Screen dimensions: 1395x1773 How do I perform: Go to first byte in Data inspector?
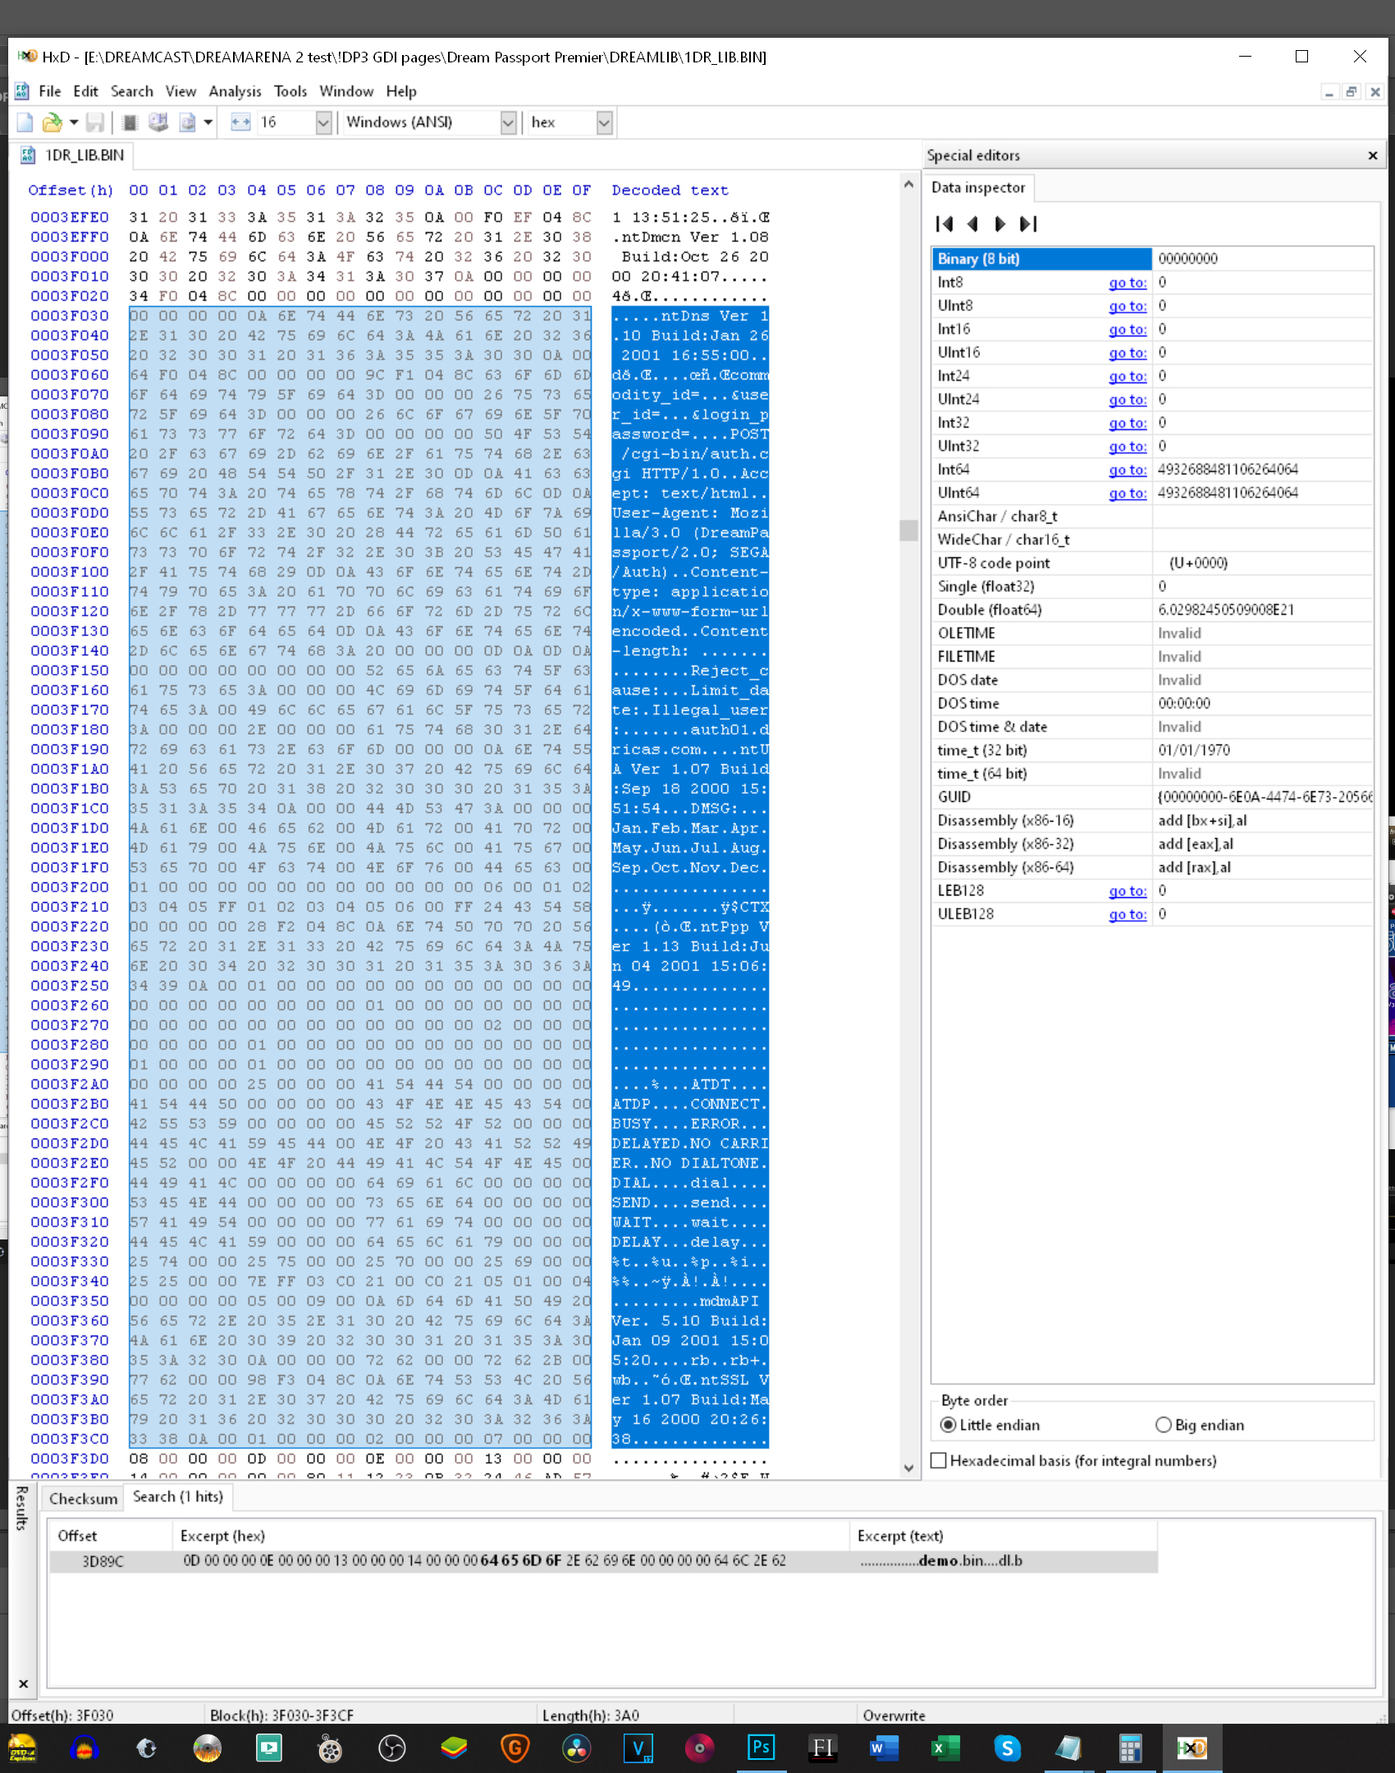tap(944, 224)
